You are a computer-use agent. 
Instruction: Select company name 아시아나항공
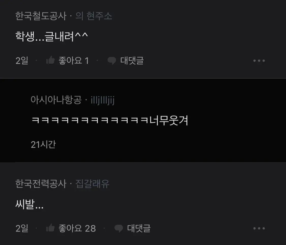(x=56, y=100)
